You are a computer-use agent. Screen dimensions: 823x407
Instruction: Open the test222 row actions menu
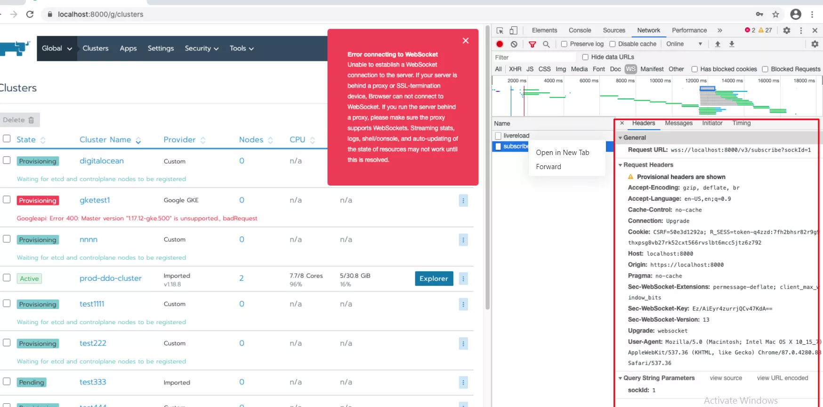click(463, 343)
